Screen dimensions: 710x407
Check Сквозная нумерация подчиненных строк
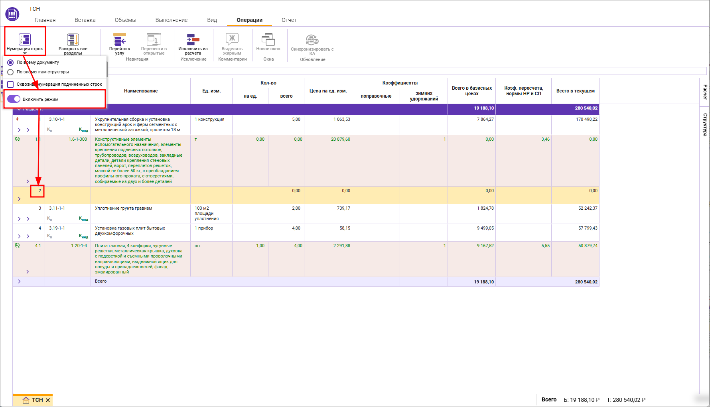[11, 85]
